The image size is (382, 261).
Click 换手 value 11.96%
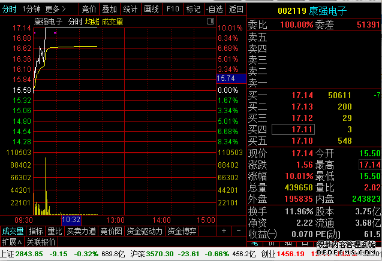(299, 211)
